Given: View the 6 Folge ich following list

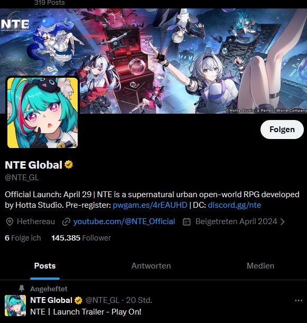Looking at the screenshot, I should point(23,238).
